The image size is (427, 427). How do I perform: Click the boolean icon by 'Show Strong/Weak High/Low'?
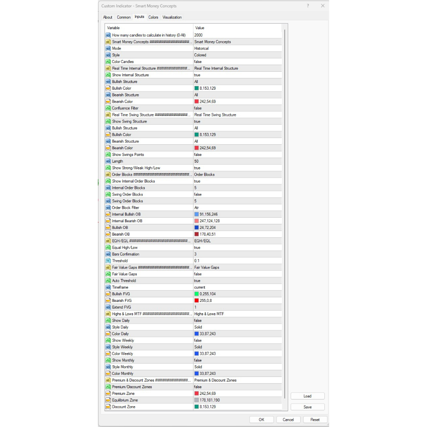[108, 168]
